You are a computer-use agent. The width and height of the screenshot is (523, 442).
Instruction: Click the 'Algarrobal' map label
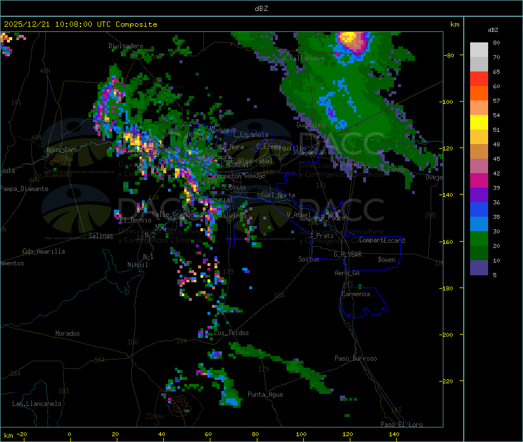click(255, 161)
